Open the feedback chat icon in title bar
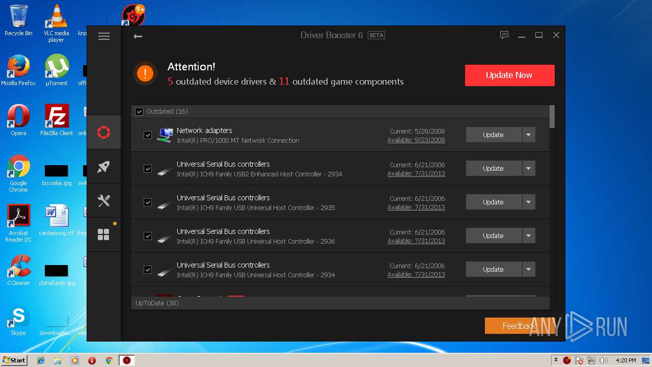This screenshot has width=652, height=367. pyautogui.click(x=504, y=35)
